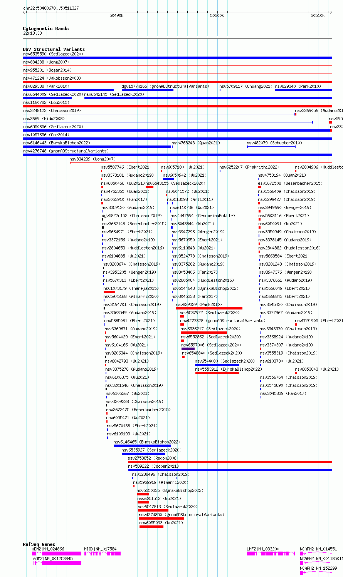Click the nsv3238496 (Chaisson2019) label
Screen dimensions: 343x577
(161, 474)
